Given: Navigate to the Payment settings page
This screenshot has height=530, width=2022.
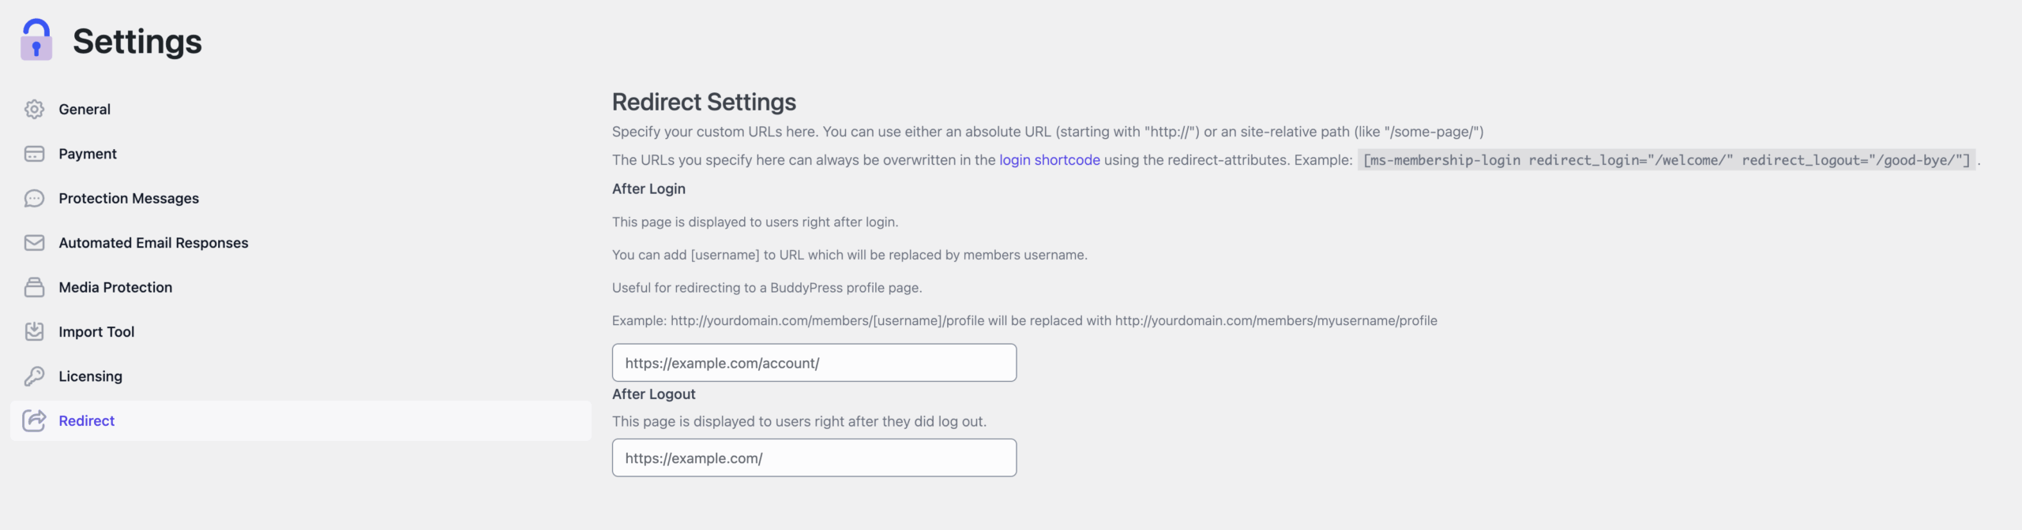Looking at the screenshot, I should pyautogui.click(x=88, y=154).
